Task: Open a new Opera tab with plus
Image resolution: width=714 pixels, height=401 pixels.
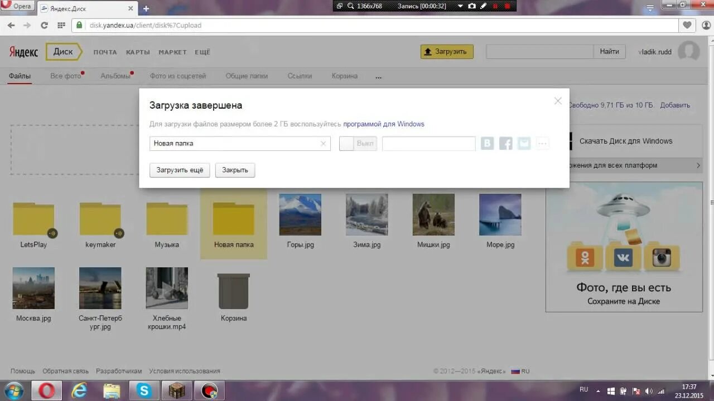Action: tap(146, 8)
